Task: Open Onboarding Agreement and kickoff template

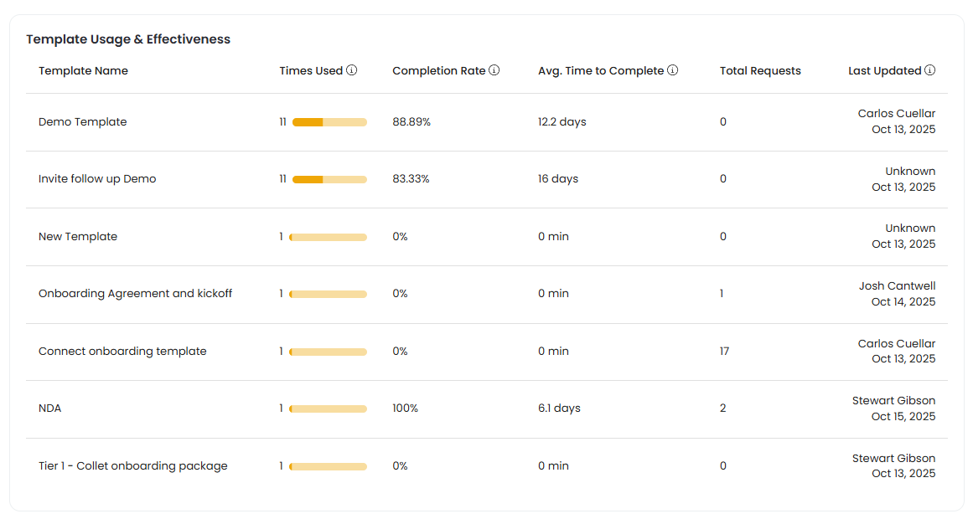Action: click(135, 294)
